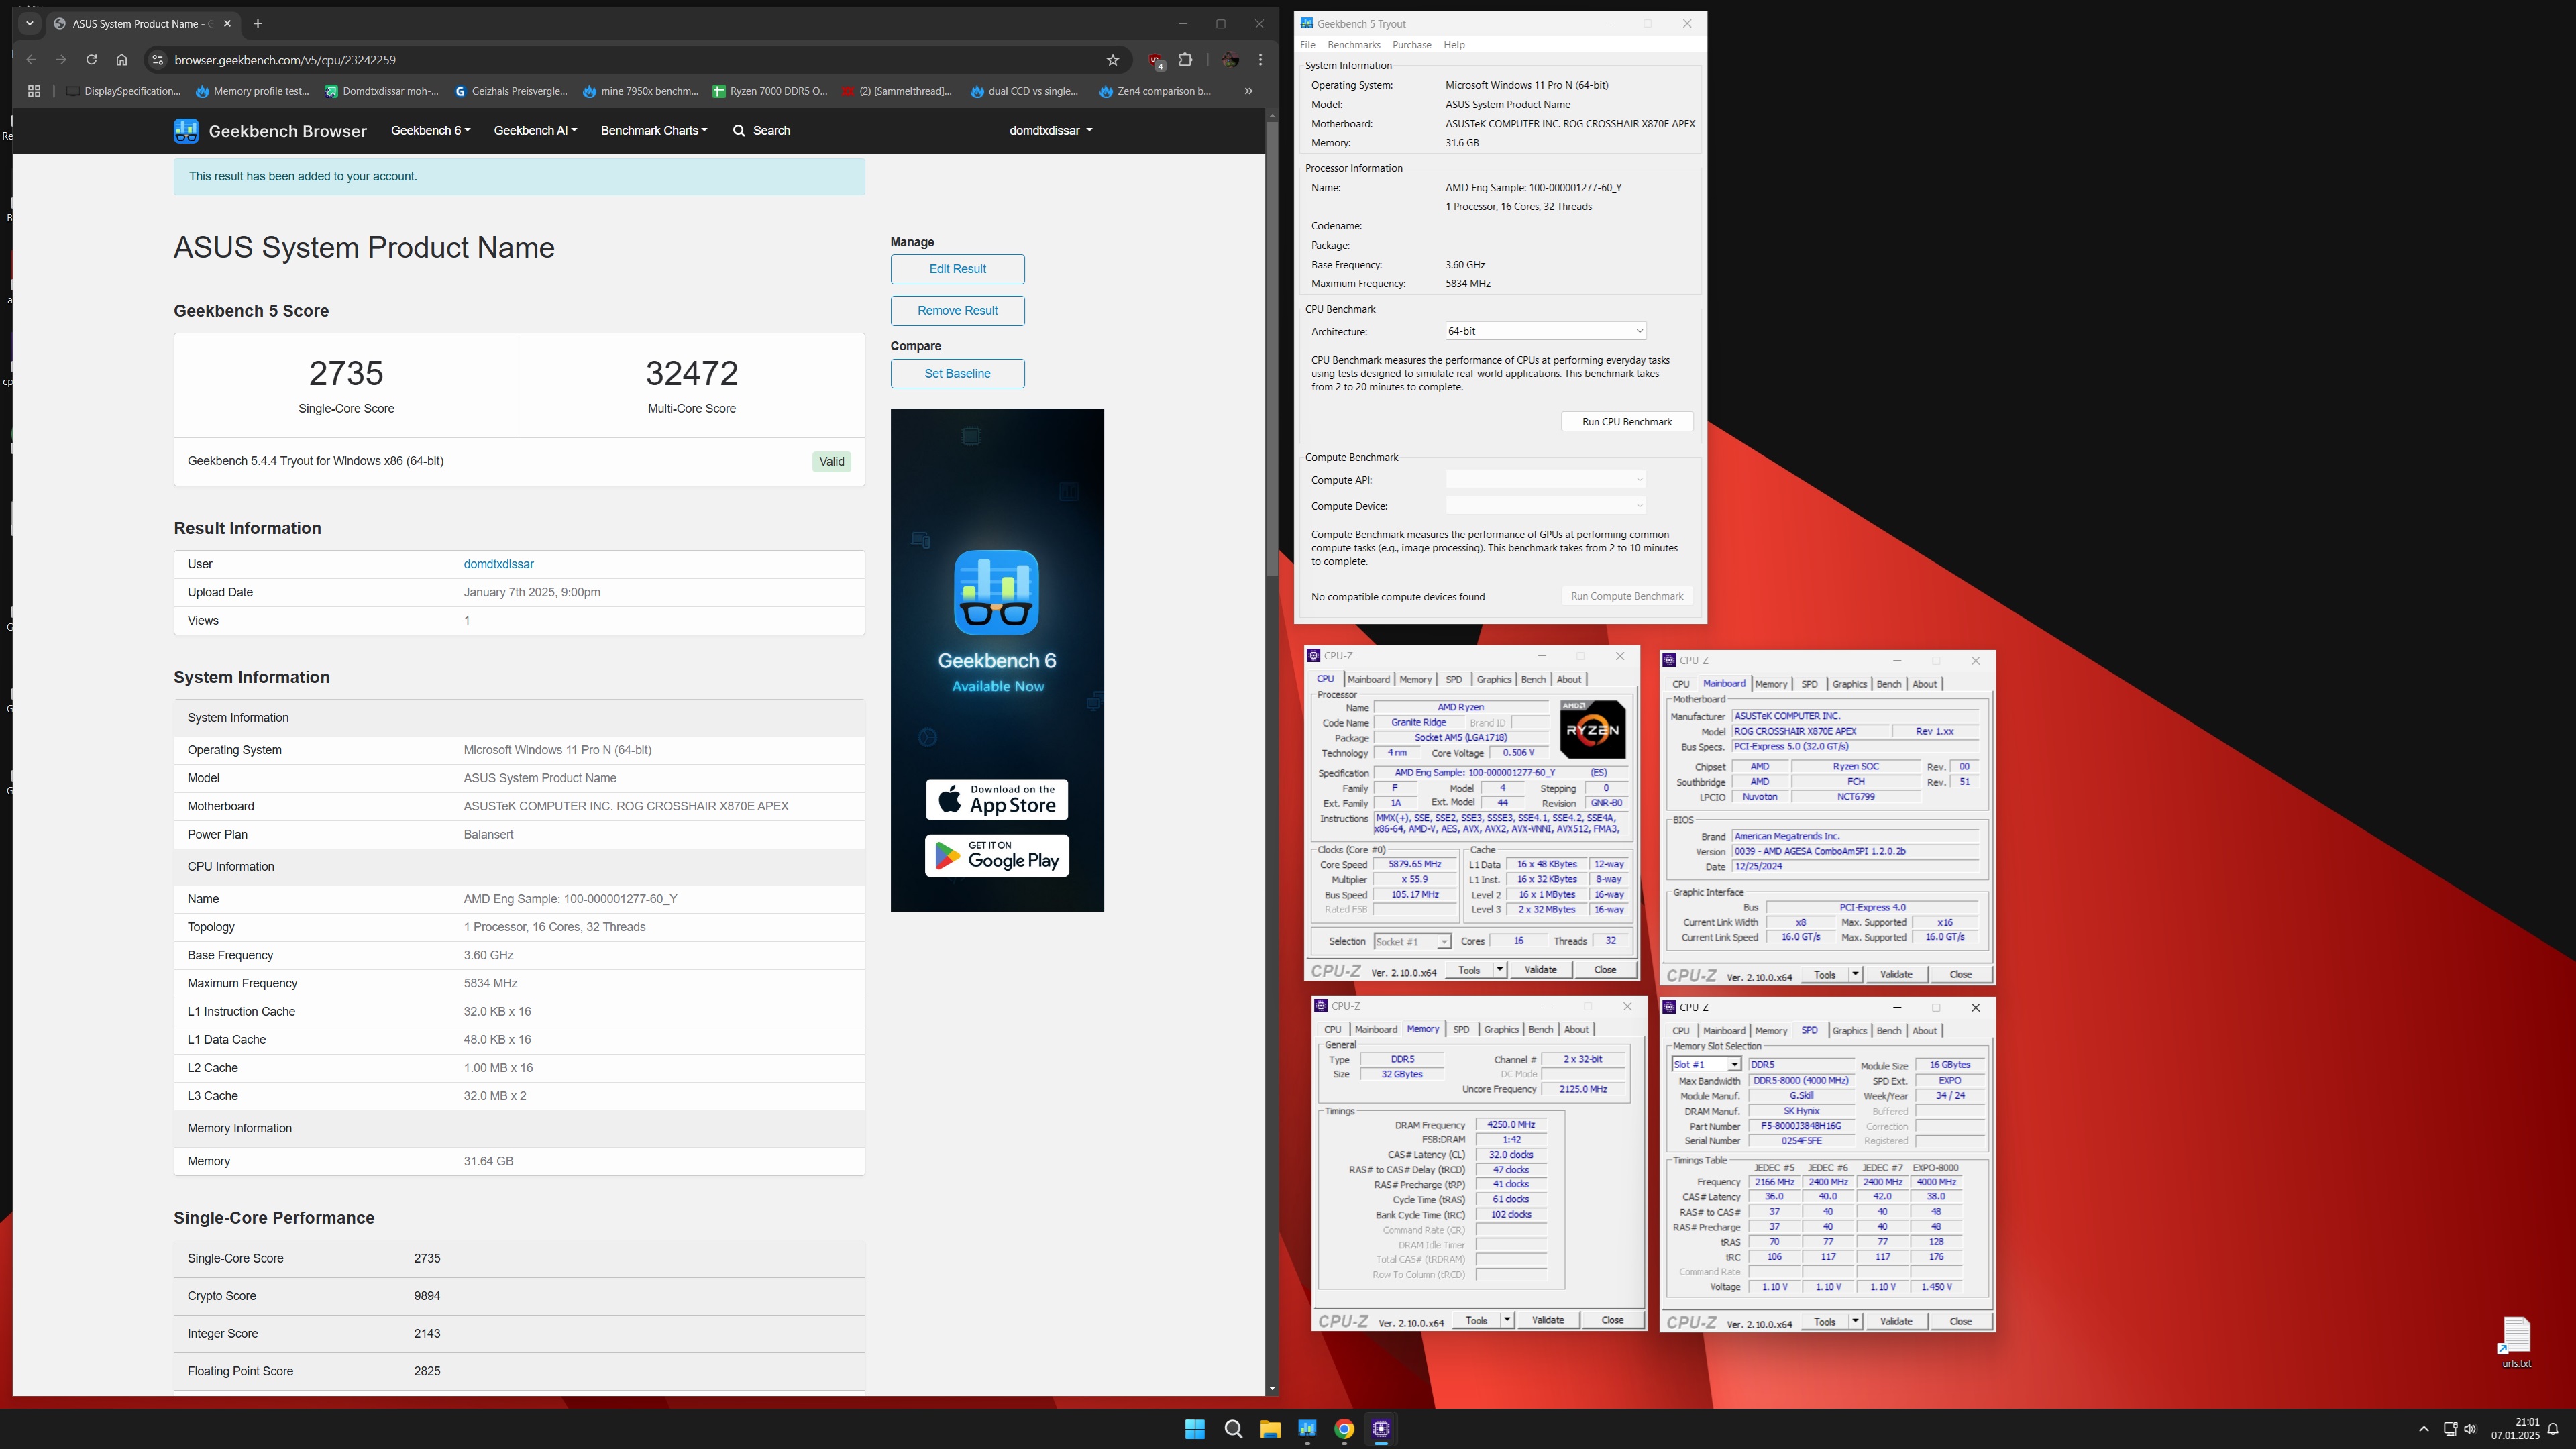The image size is (2576, 1449).
Task: Open the volume icon in system tray
Action: click(x=2470, y=1429)
